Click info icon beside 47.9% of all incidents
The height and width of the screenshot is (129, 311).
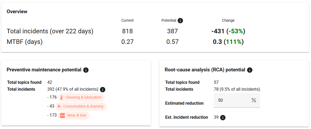coord(103,90)
